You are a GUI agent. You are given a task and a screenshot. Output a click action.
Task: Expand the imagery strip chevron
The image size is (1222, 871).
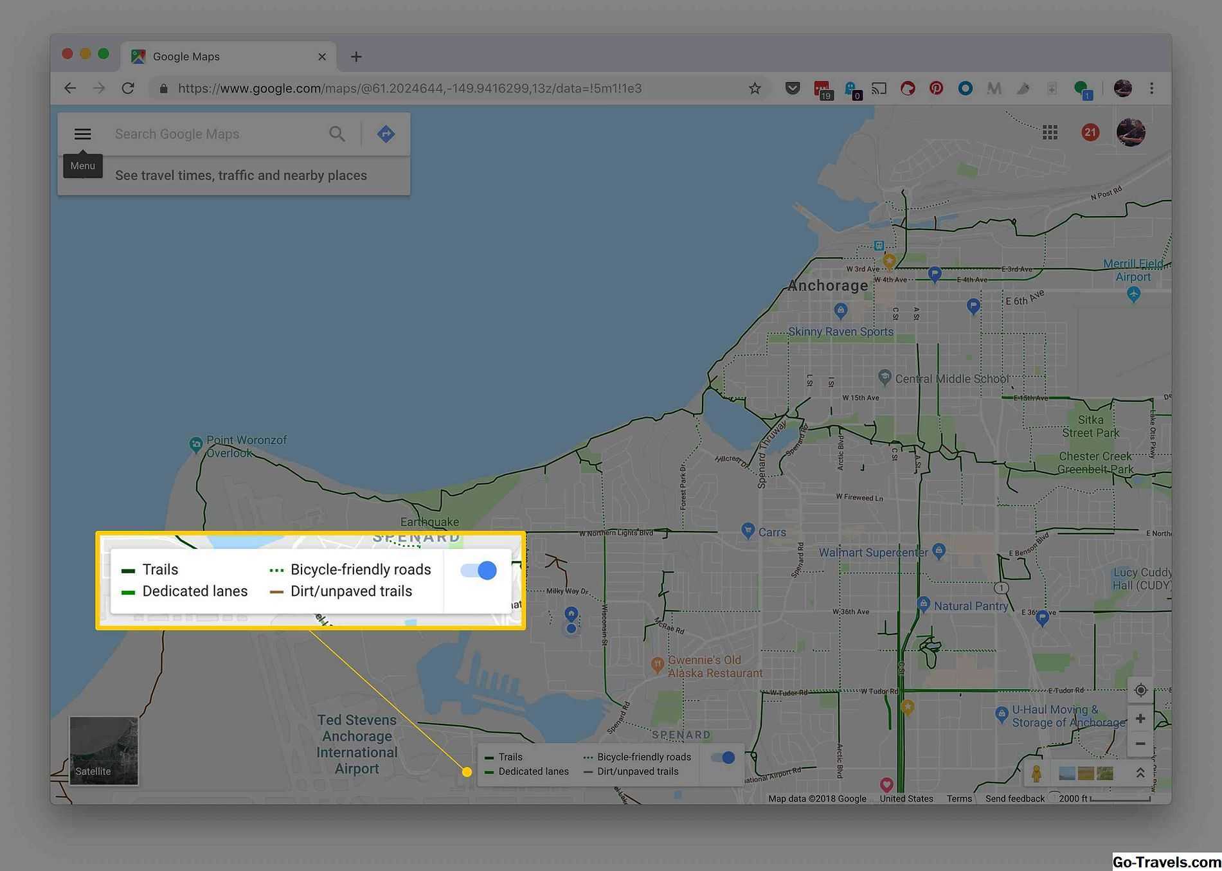(1140, 773)
